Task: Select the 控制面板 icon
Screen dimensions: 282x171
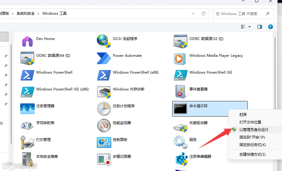Action: [104, 142]
